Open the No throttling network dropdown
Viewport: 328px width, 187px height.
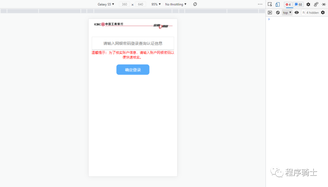point(176,4)
